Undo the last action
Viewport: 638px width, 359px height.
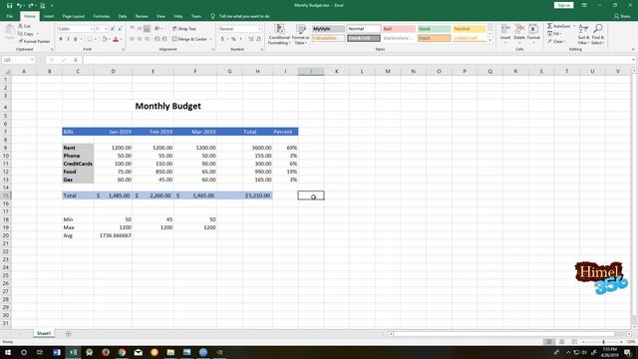click(19, 5)
